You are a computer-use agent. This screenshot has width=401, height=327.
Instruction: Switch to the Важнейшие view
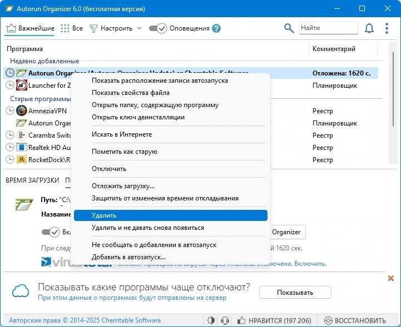[30, 28]
